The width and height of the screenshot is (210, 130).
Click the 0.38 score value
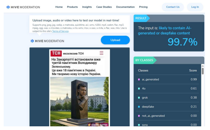point(194,98)
